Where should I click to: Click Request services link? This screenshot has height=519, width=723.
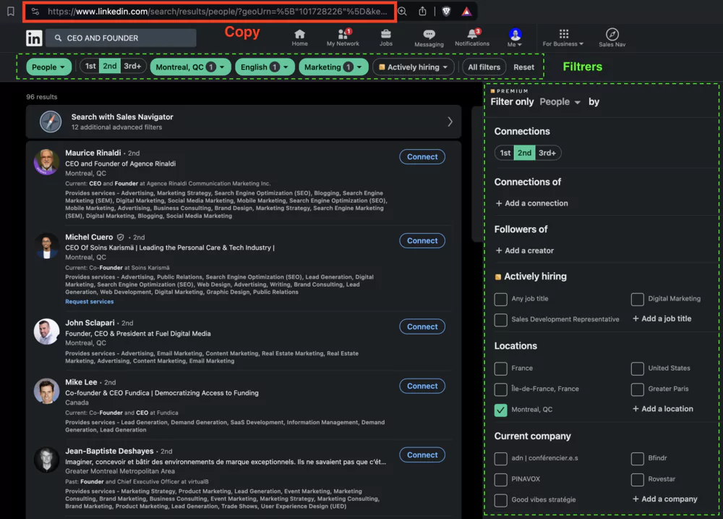(x=90, y=302)
